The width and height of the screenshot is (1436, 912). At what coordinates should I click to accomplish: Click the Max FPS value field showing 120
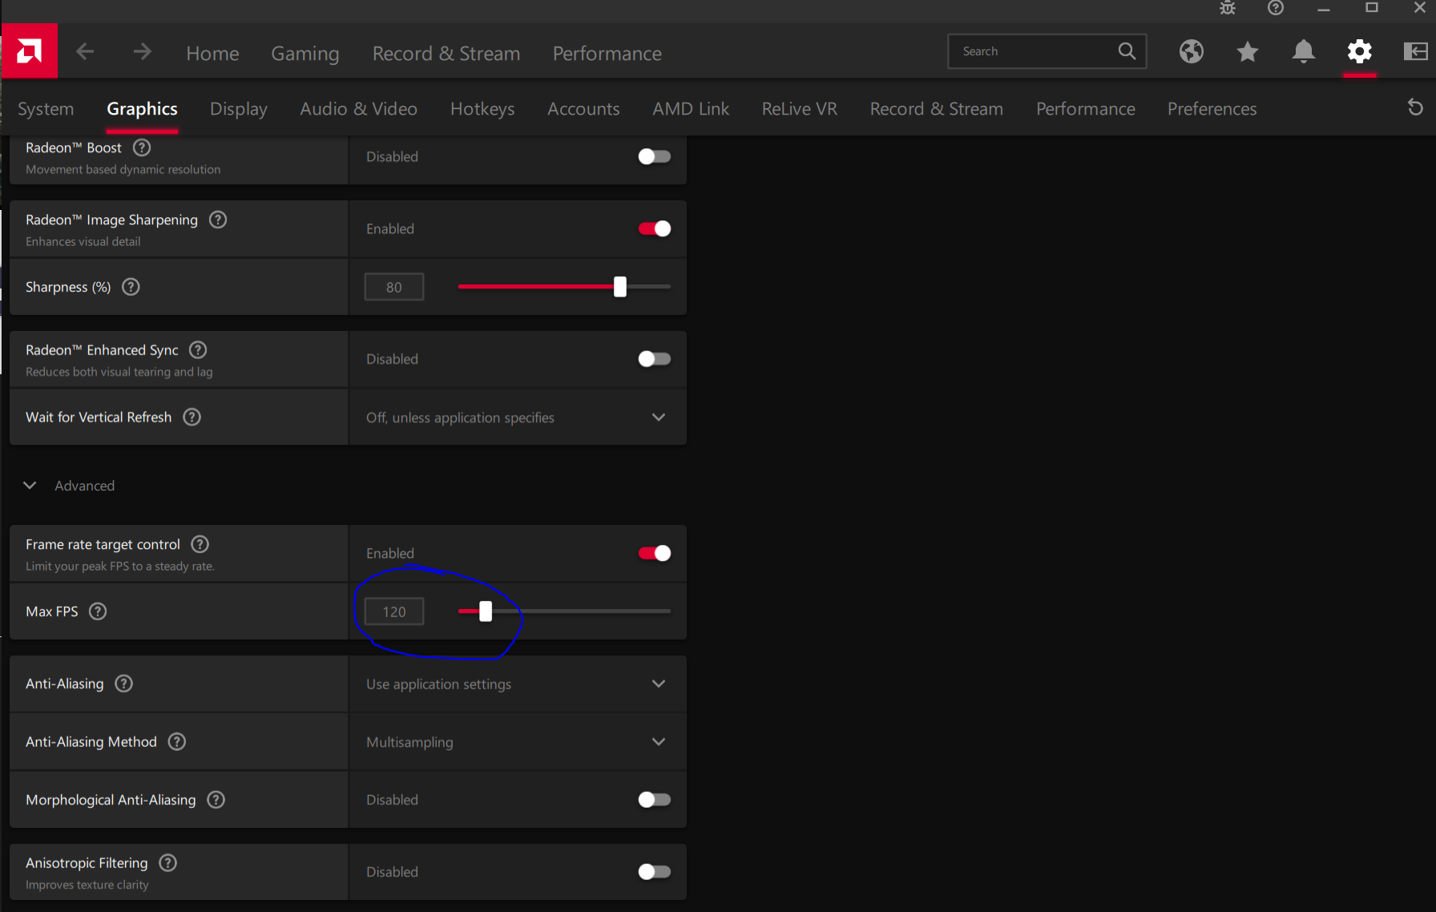pos(394,611)
